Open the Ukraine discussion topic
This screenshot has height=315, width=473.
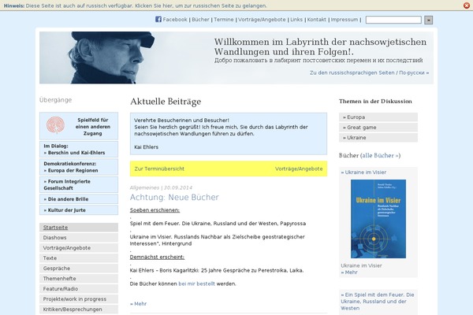tap(378, 138)
